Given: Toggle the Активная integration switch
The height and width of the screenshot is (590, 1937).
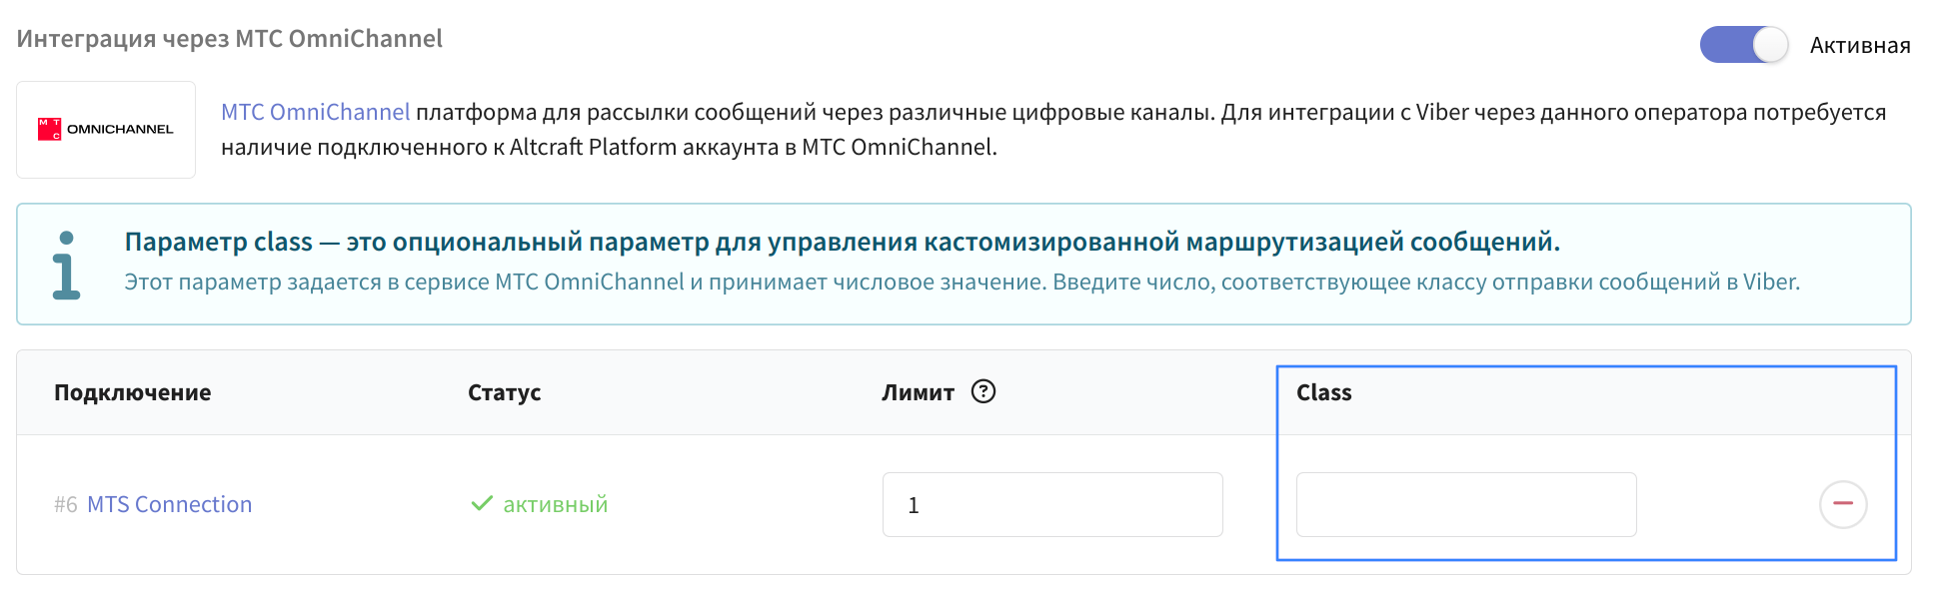Looking at the screenshot, I should click(1744, 45).
